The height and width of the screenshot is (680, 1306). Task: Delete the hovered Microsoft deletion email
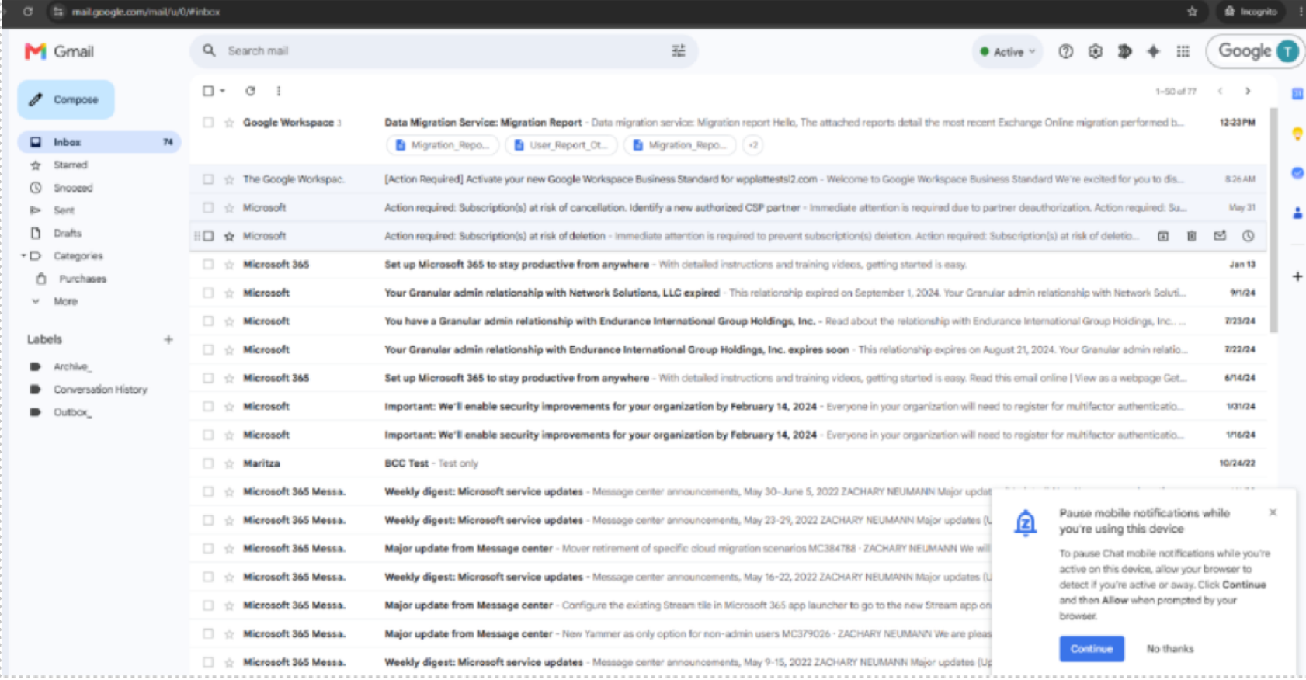[1191, 236]
